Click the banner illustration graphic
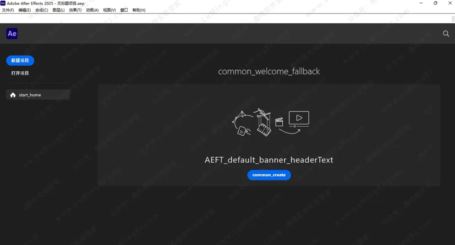Viewport: 455px width, 245px height. [x=270, y=122]
